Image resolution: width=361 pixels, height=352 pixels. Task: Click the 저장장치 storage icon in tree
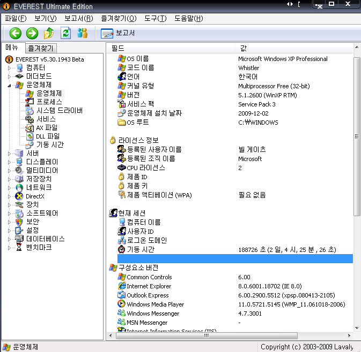tap(19, 179)
